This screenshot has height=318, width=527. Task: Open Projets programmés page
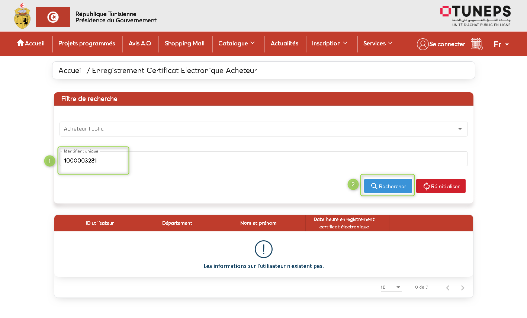87,44
